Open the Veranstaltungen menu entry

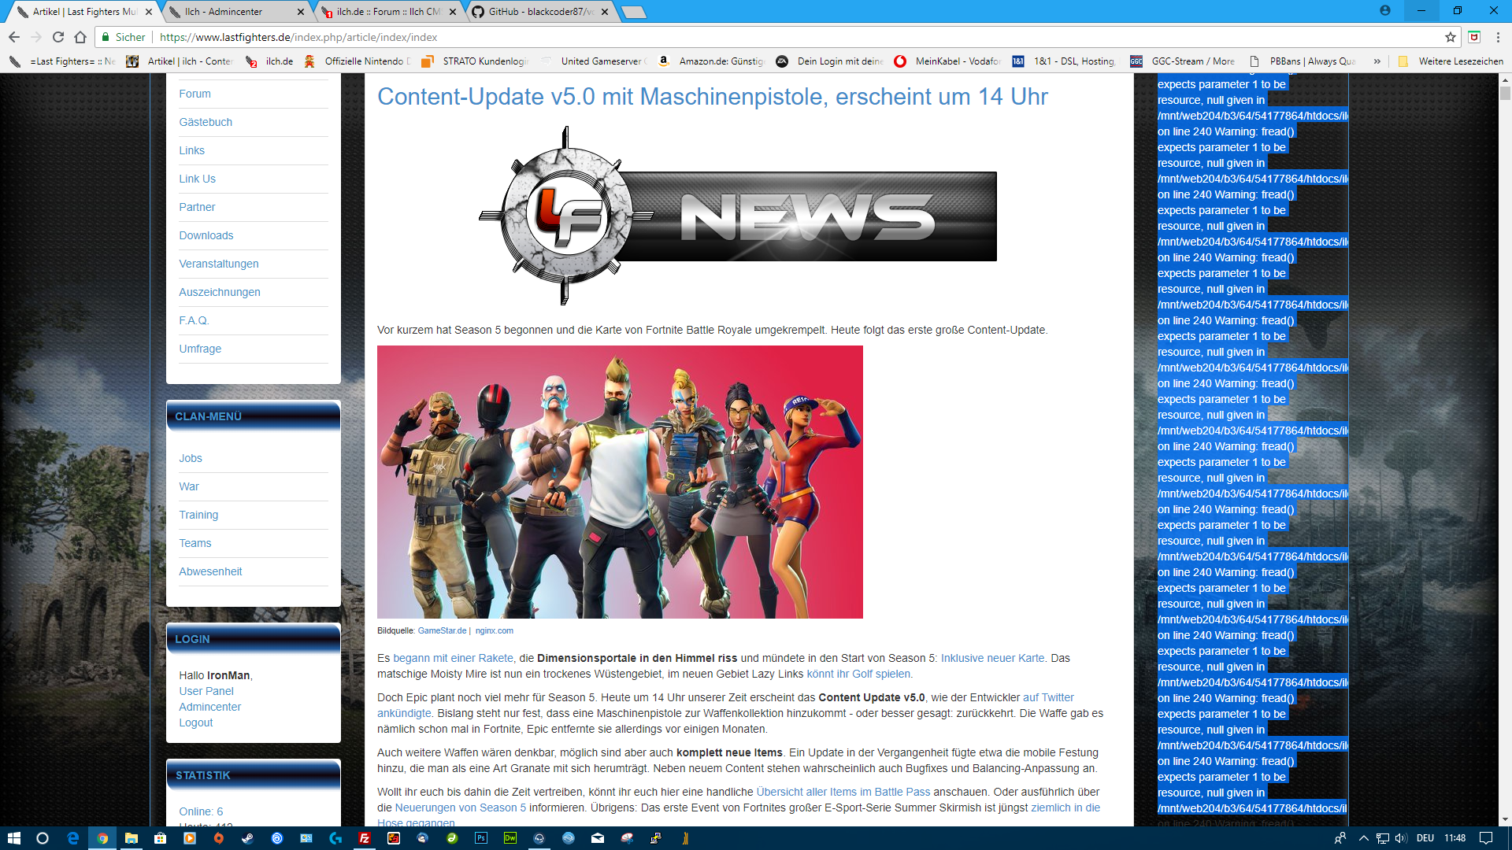pos(218,264)
